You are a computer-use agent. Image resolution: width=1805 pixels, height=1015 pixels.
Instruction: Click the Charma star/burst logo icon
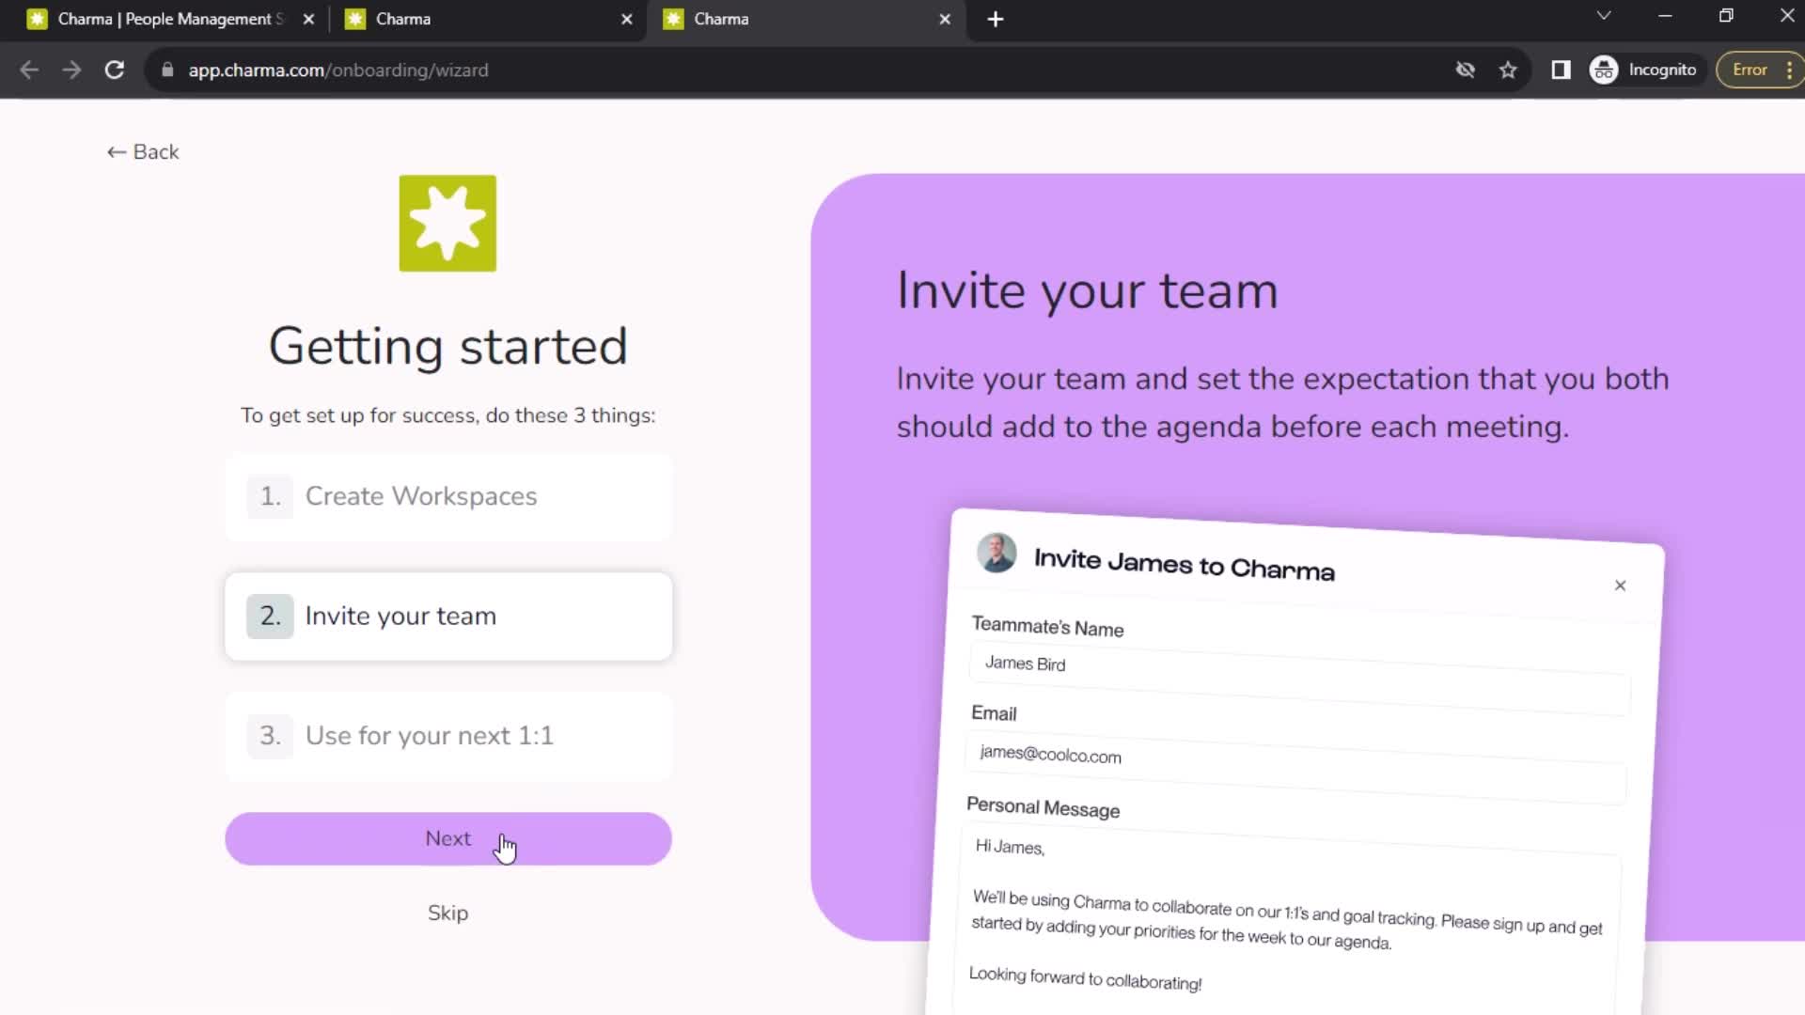pyautogui.click(x=447, y=223)
